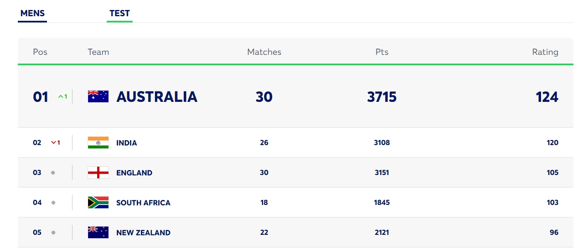This screenshot has height=249, width=583.
Task: Click New Zealand's grey no-change dot
Action: click(x=53, y=232)
